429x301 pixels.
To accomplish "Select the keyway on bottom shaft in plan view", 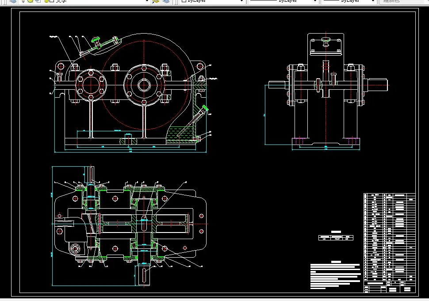I will pos(144,275).
